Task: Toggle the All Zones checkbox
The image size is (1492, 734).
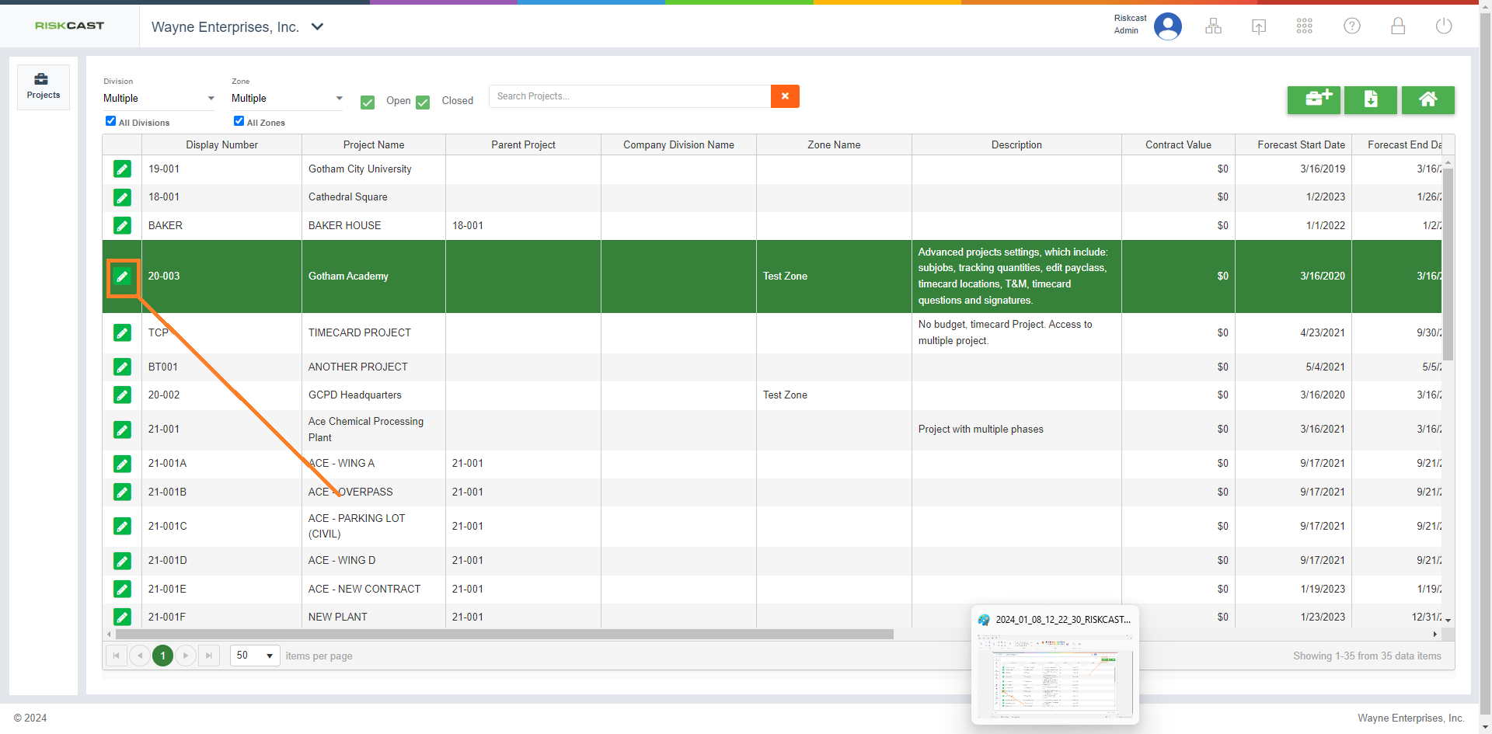Action: pos(239,121)
